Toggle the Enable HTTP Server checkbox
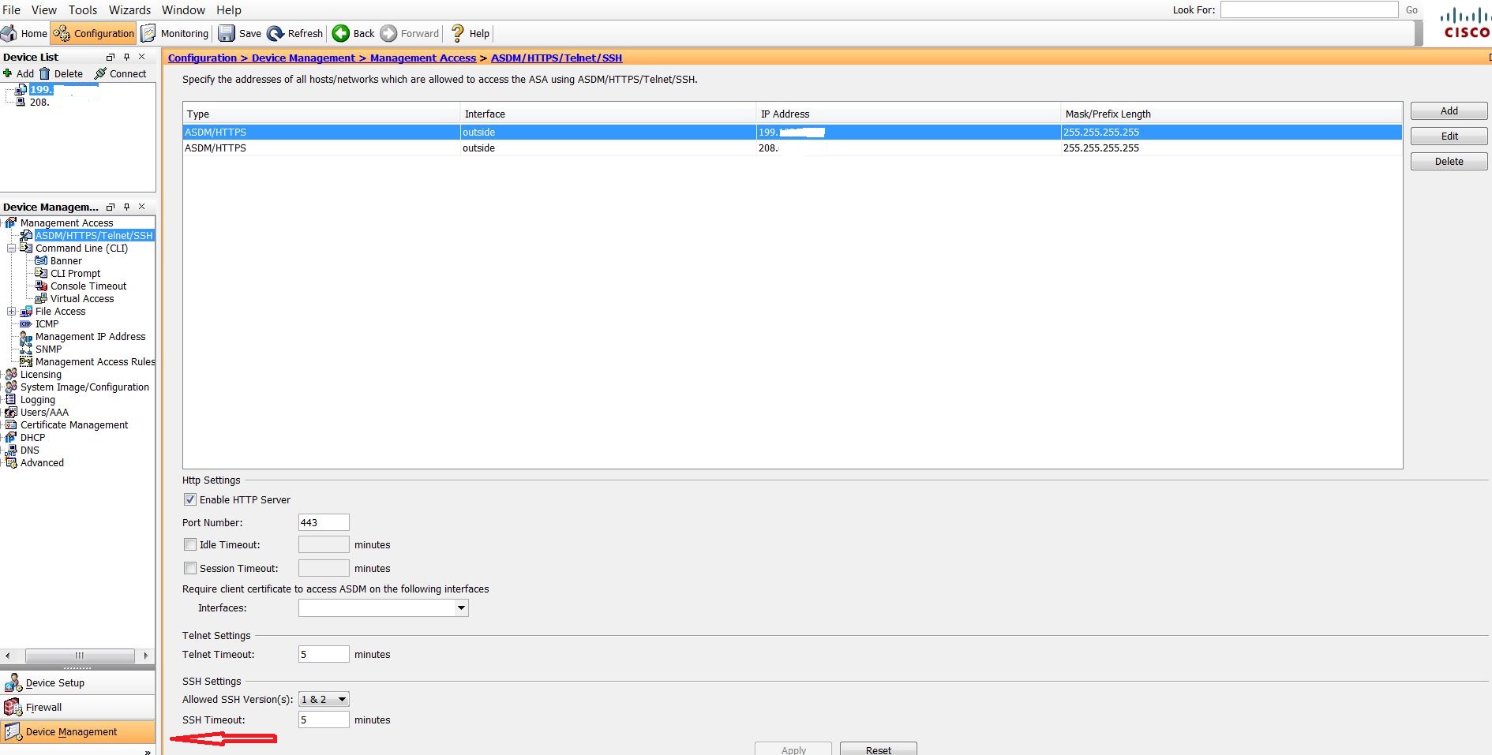The height and width of the screenshot is (755, 1492). click(190, 499)
